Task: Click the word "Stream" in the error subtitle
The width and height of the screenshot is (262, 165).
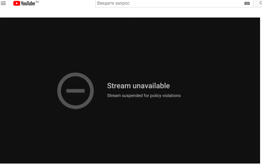Action: [114, 95]
